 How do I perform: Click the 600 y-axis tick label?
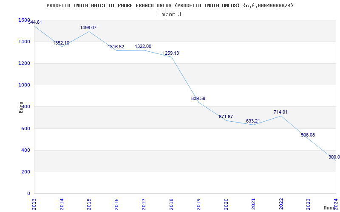[26, 129]
